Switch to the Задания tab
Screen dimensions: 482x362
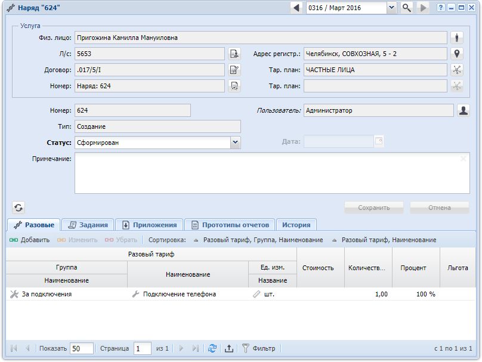click(x=88, y=225)
